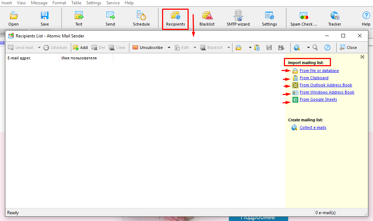Click the Google Sheets green icon
This screenshot has width=373, height=221.
tap(295, 100)
